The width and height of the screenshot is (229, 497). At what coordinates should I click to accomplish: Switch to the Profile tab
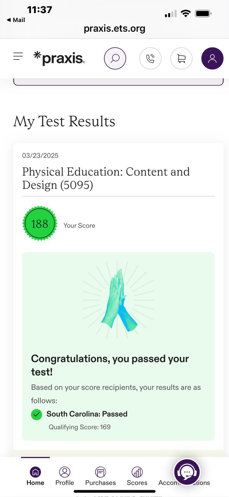64,476
